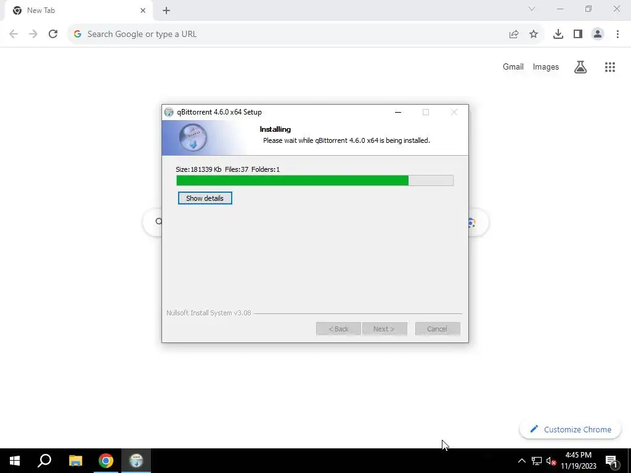Open a new tab with plus button

pyautogui.click(x=166, y=11)
